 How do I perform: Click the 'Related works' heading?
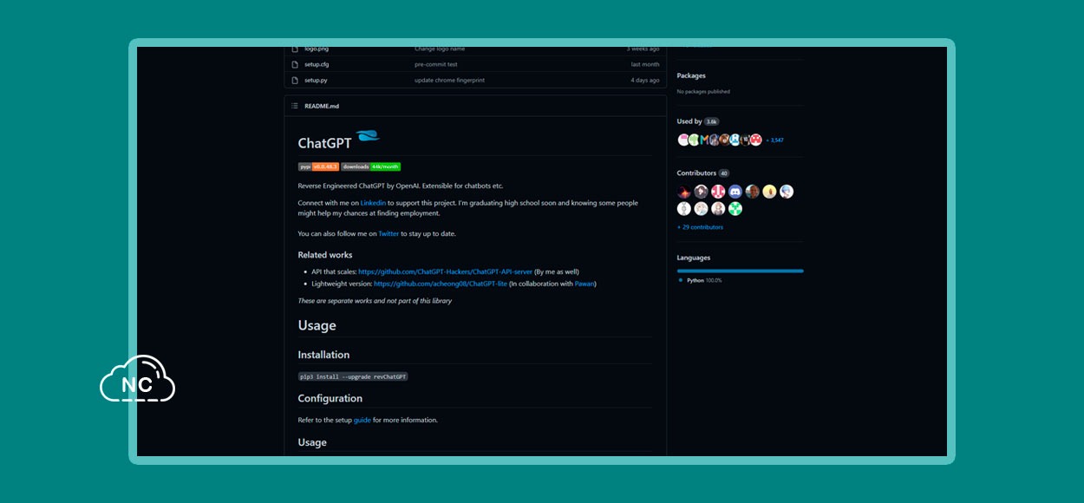click(325, 255)
